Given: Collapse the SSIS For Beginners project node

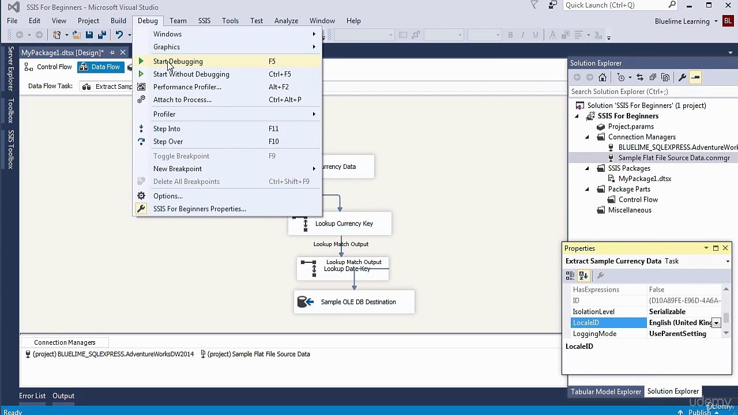Looking at the screenshot, I should [577, 116].
